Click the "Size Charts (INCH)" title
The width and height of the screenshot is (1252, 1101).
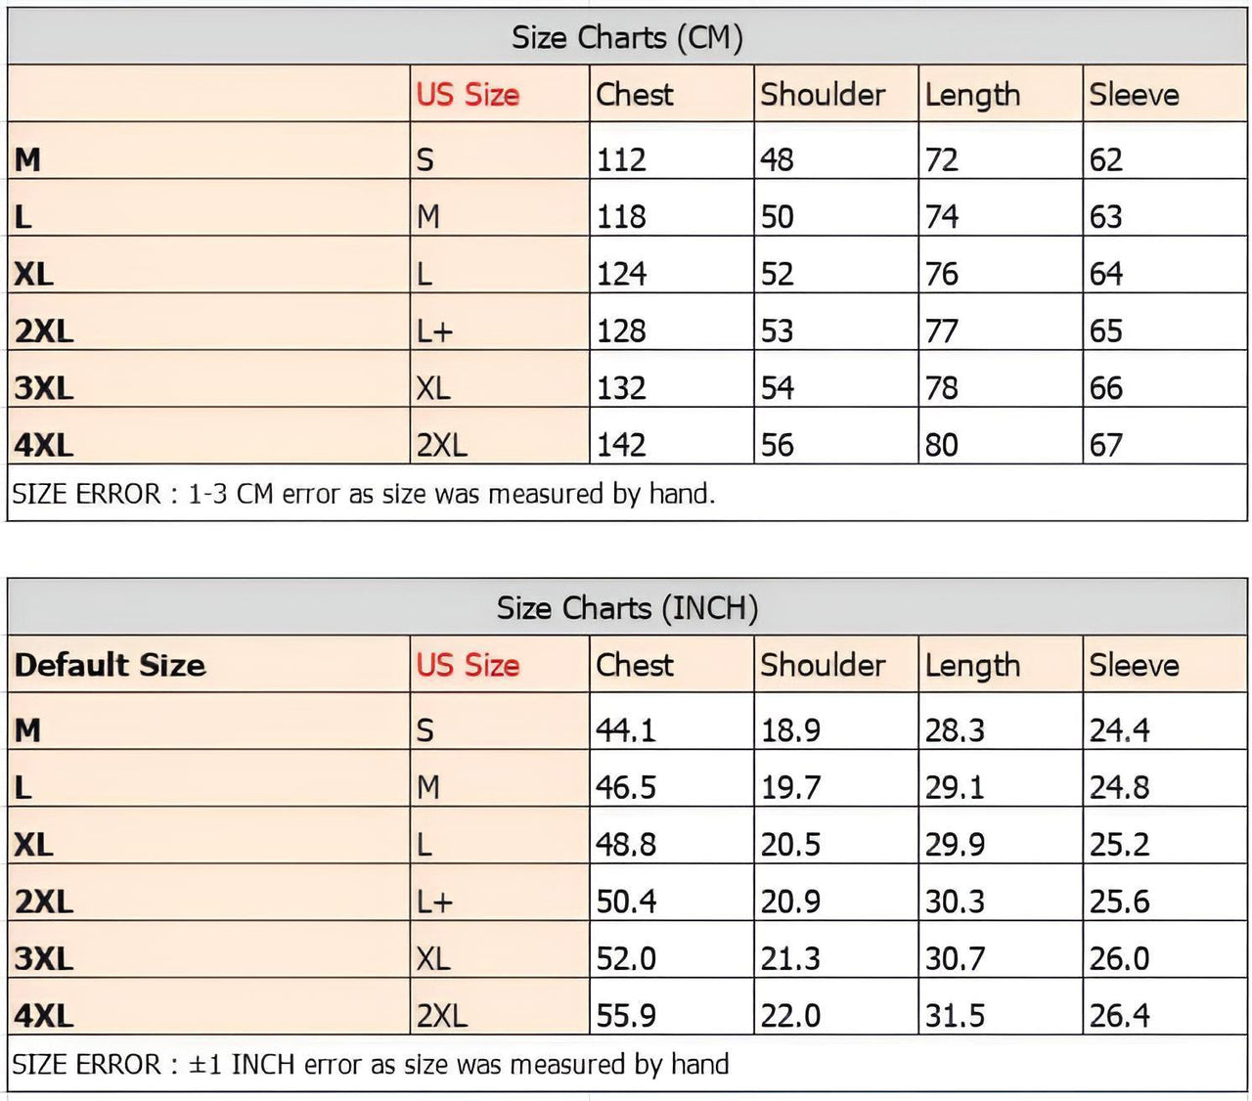click(x=627, y=608)
